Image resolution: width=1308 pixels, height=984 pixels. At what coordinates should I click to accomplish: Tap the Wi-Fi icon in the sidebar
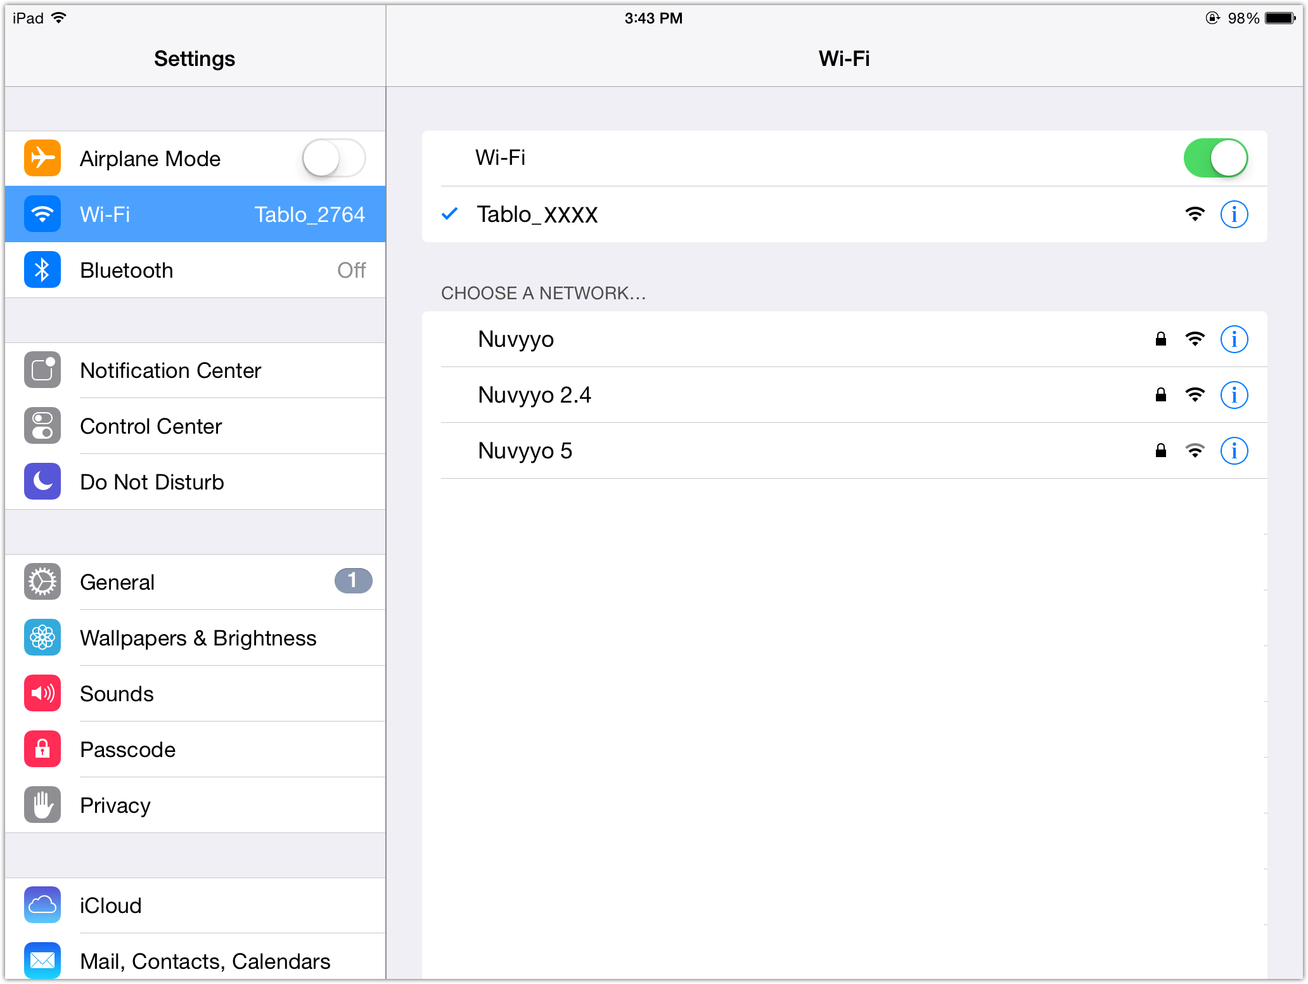point(42,214)
